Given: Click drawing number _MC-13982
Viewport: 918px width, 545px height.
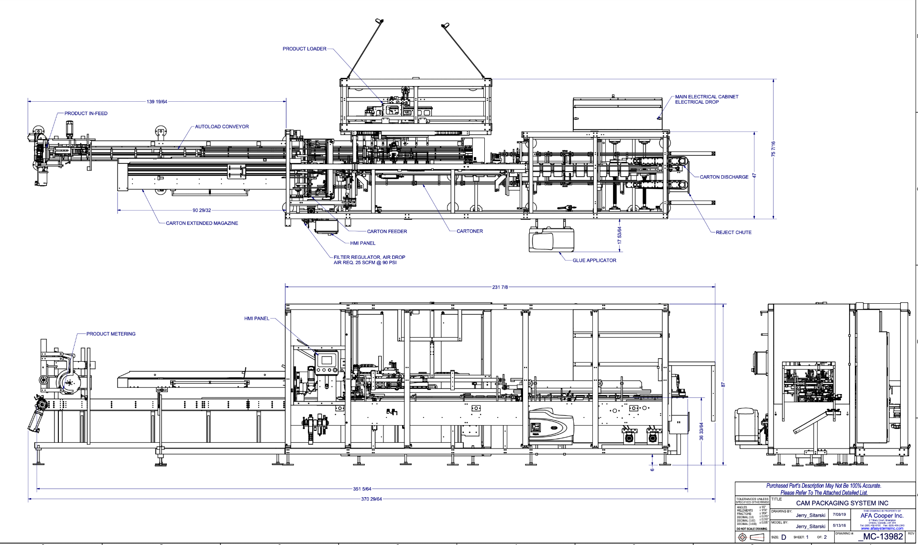Looking at the screenshot, I should pos(880,536).
